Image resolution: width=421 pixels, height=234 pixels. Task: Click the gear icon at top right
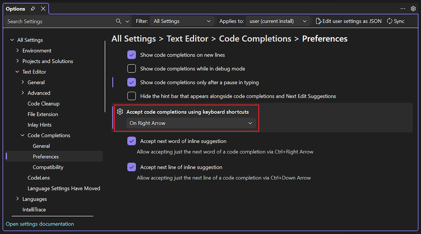(413, 9)
